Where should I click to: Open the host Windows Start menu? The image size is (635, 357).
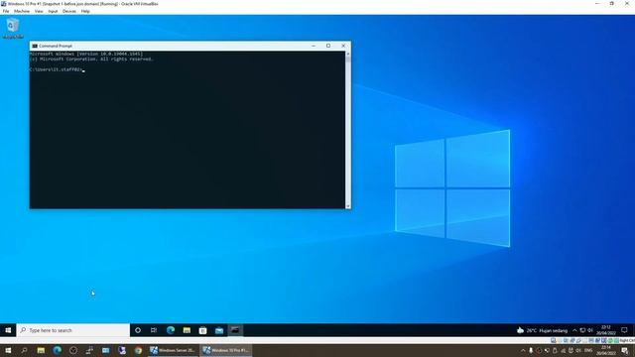8,350
